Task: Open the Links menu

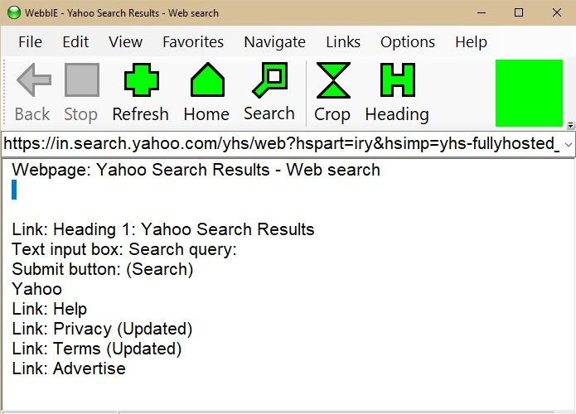Action: [343, 42]
